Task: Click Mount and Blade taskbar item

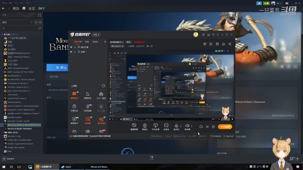Action: (97, 167)
